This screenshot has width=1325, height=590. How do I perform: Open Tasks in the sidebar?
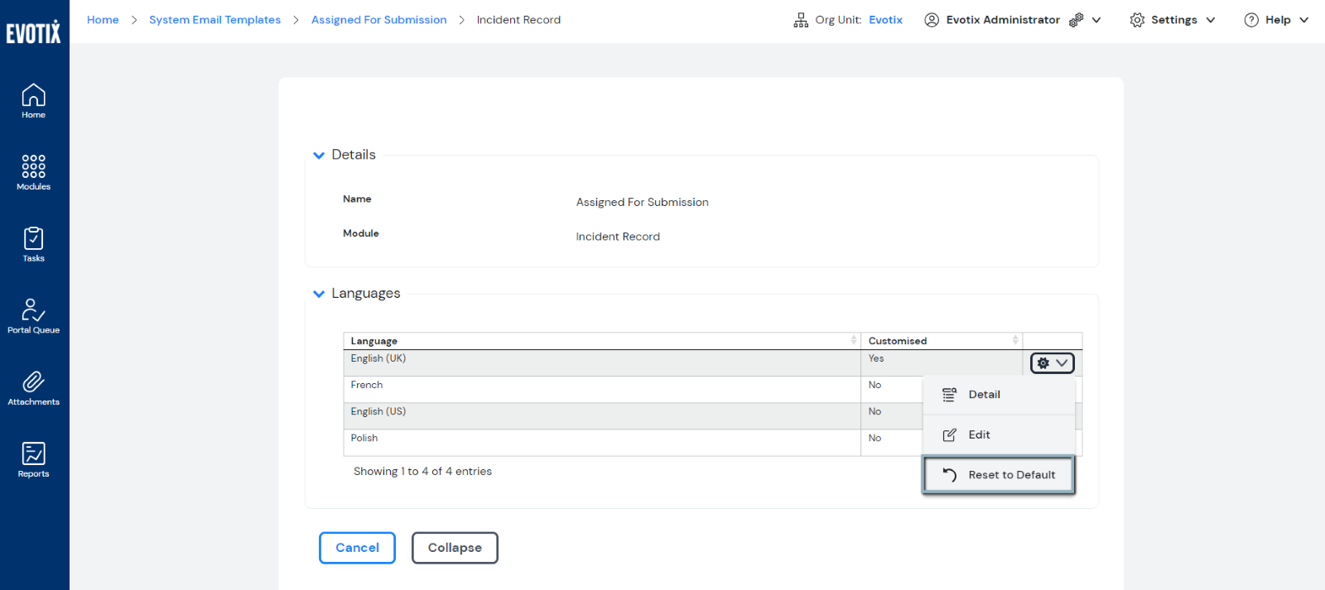pyautogui.click(x=34, y=244)
